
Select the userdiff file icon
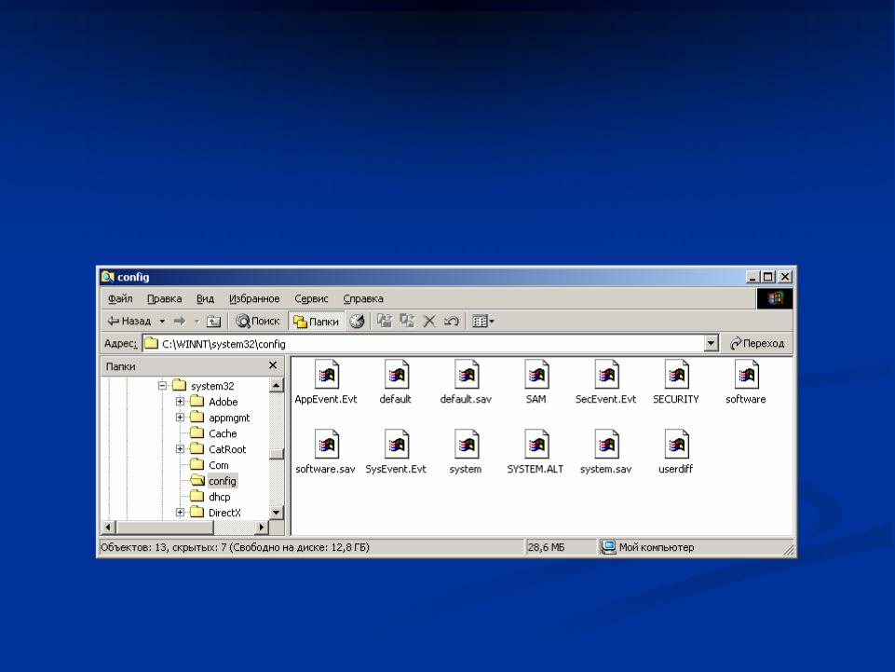point(676,445)
